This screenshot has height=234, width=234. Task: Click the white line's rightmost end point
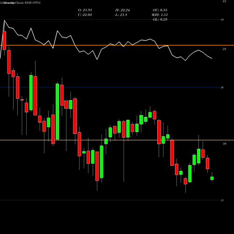[212, 58]
